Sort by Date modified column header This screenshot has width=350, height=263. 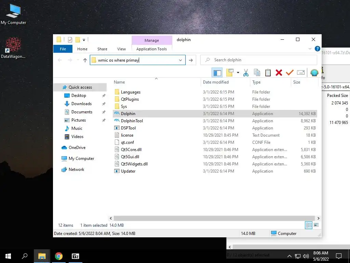pos(216,82)
